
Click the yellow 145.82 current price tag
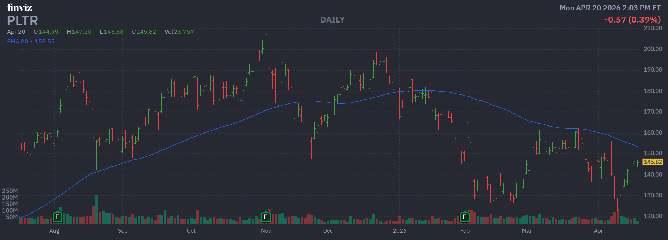[653, 162]
